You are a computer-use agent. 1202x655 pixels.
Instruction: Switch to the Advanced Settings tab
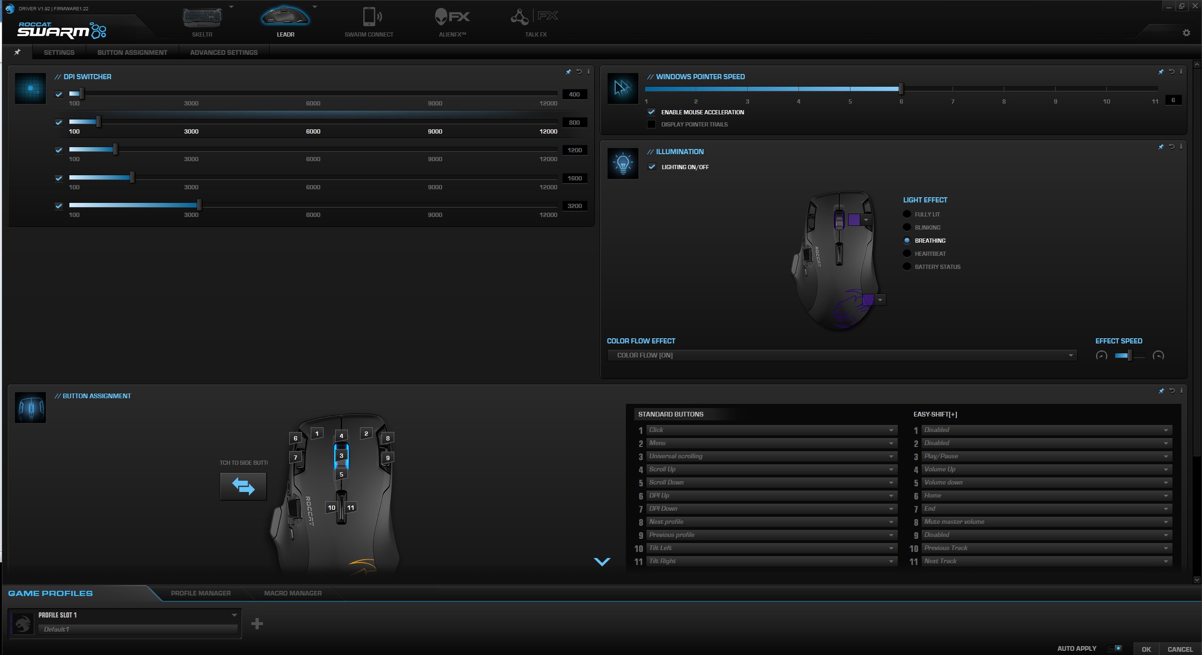pos(224,52)
